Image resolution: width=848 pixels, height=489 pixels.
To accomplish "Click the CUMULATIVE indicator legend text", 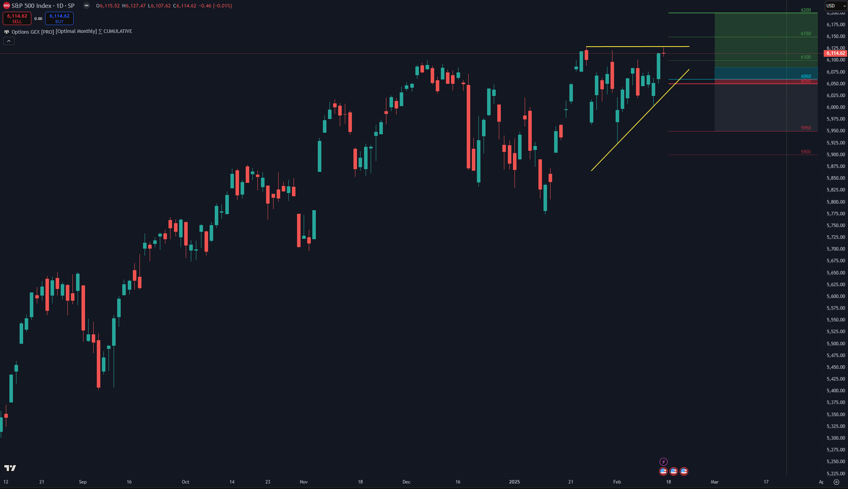I will (x=118, y=31).
